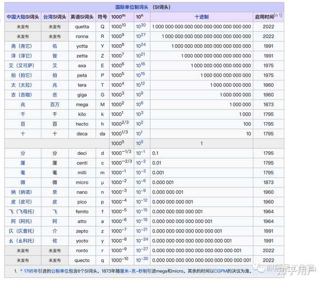Open the 飞（飞母托） prefix link
Viewport: 325px width, 282px height.
22,212
